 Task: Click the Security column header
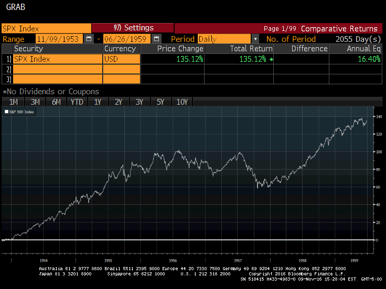(x=58, y=49)
